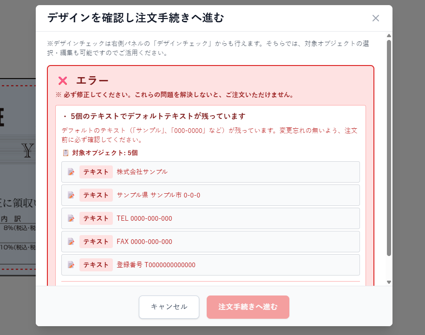The width and height of the screenshot is (425, 335).
Task: Close the dialog with the X button
Action: pyautogui.click(x=376, y=18)
